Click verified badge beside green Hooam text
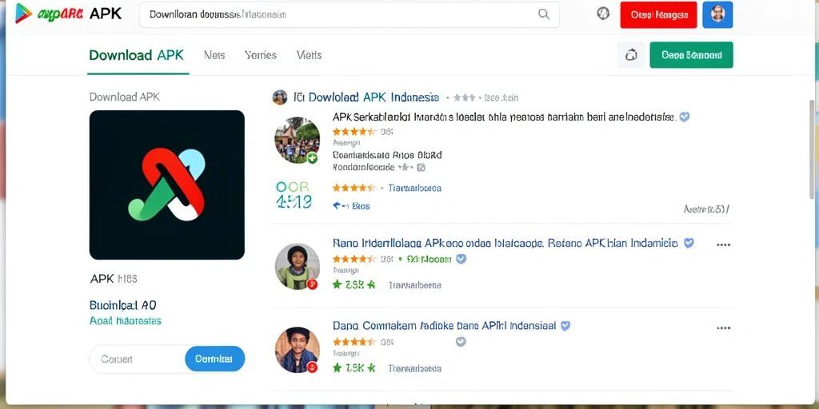The width and height of the screenshot is (819, 409). pos(461,258)
